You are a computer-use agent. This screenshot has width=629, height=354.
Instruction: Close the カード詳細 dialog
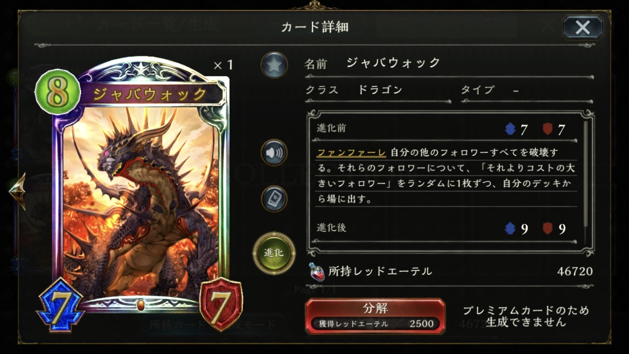tap(583, 27)
